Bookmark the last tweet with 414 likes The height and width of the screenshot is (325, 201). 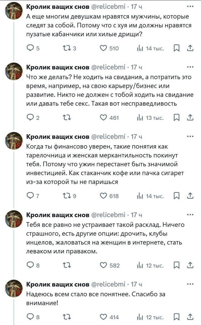tap(177, 317)
